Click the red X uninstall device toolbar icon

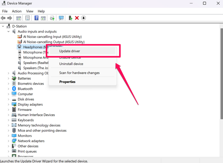(x=77, y=18)
